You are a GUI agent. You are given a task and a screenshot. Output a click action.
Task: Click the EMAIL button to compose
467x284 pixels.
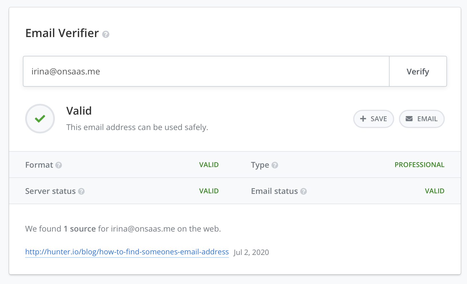tap(422, 119)
